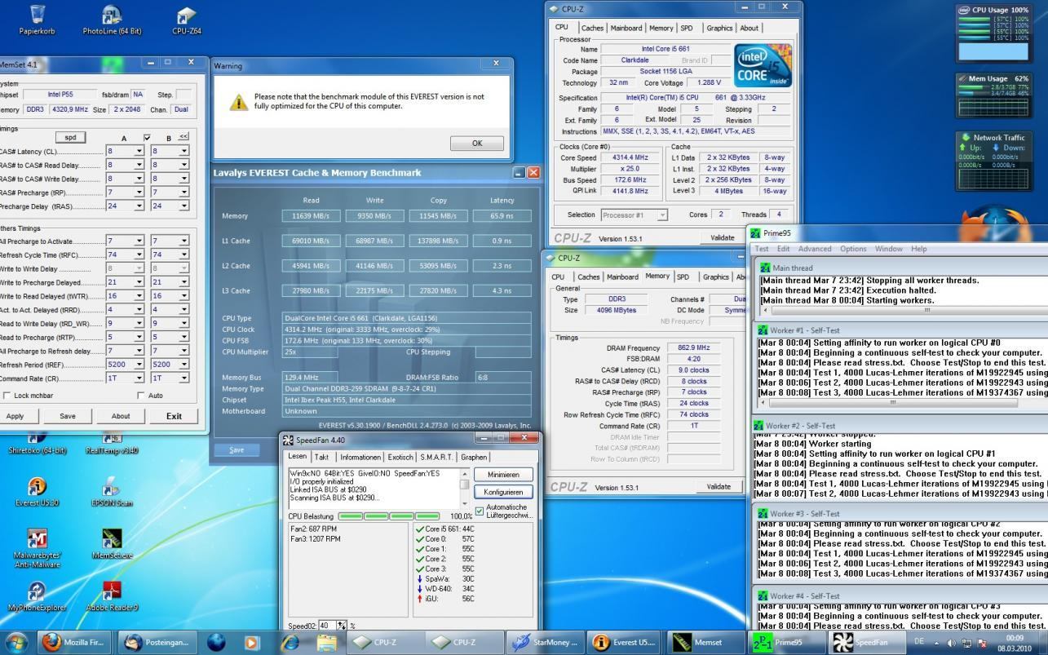Open the Advanced menu in Prime95
The image size is (1048, 655).
tap(814, 249)
